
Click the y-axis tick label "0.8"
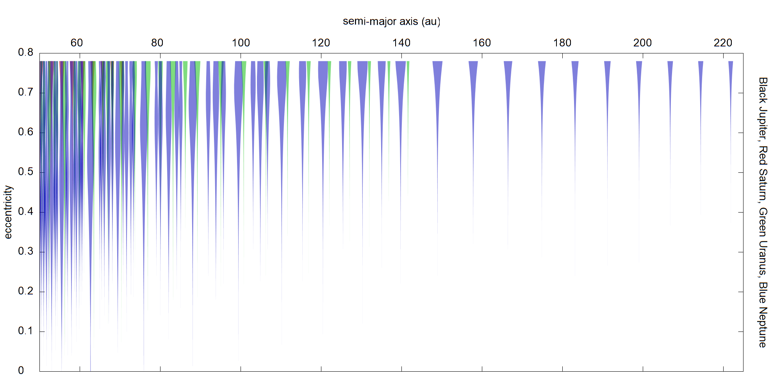click(x=26, y=53)
